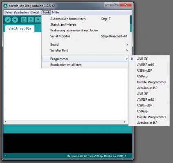
Task: Choose Kodierung reparieren & neu laden
Action: click(85, 30)
